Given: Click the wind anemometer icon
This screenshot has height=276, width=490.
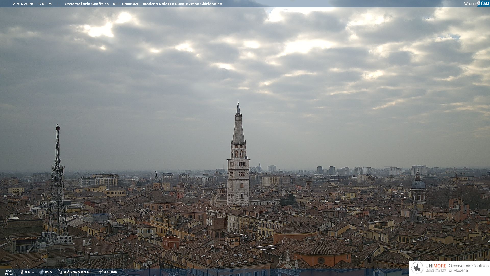Looking at the screenshot, I should coord(60,272).
